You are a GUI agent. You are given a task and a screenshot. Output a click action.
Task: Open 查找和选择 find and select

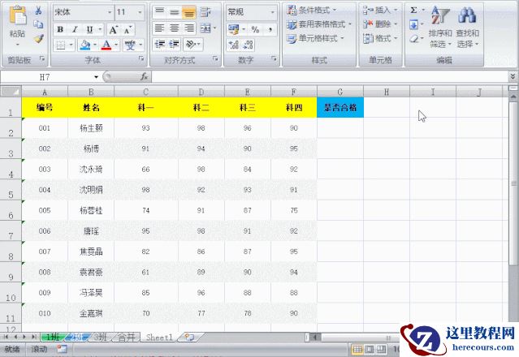click(467, 27)
